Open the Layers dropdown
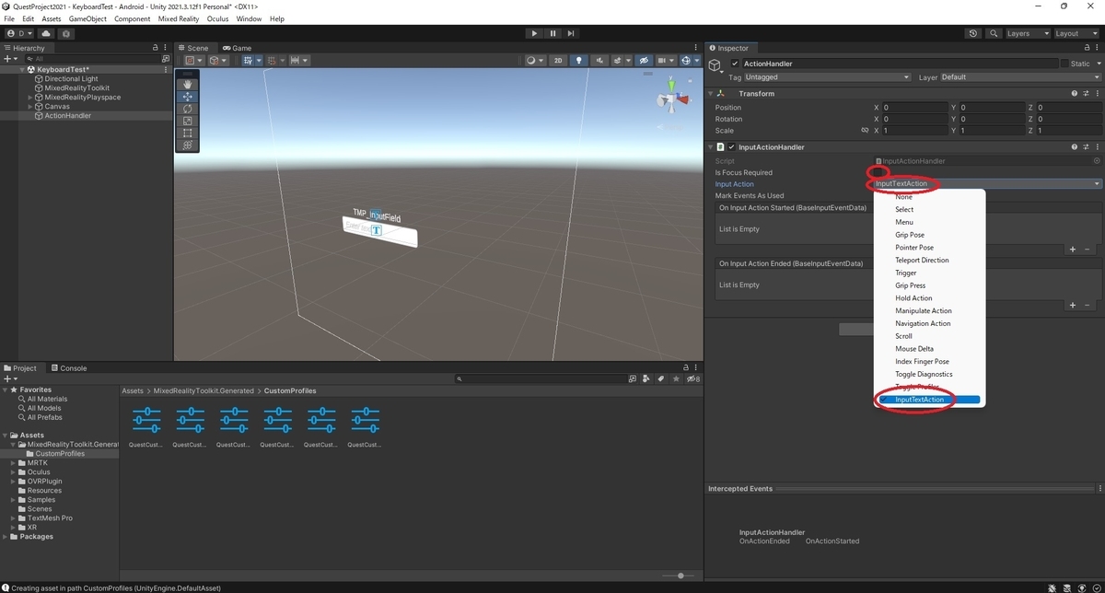 (x=1027, y=33)
